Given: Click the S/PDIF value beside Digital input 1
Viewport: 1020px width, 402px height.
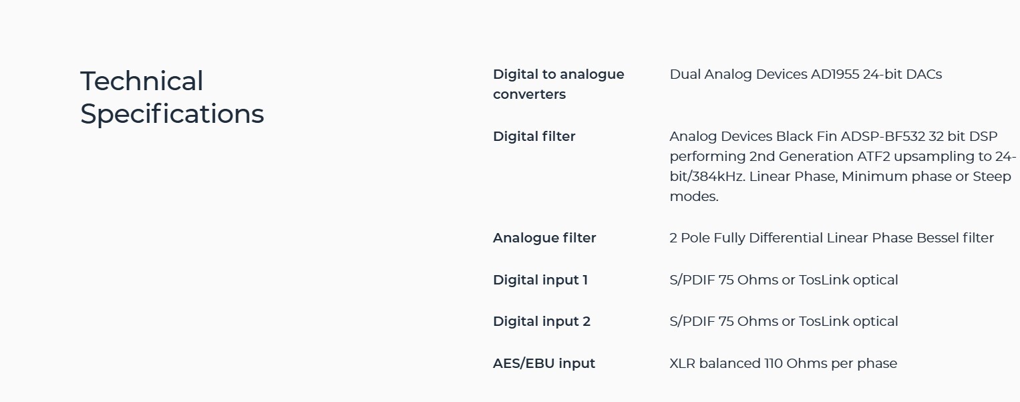Looking at the screenshot, I should [784, 280].
